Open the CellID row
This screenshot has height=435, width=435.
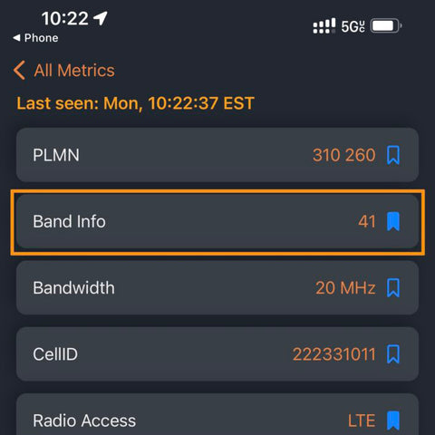pos(217,354)
